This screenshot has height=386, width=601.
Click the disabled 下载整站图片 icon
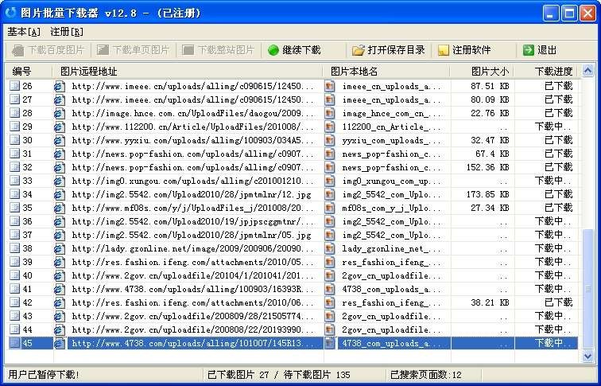tap(188, 50)
